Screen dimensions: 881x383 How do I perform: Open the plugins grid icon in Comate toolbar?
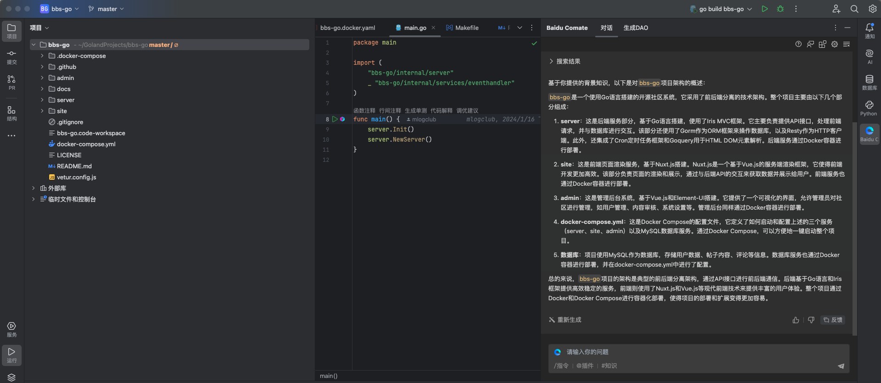[x=822, y=44]
